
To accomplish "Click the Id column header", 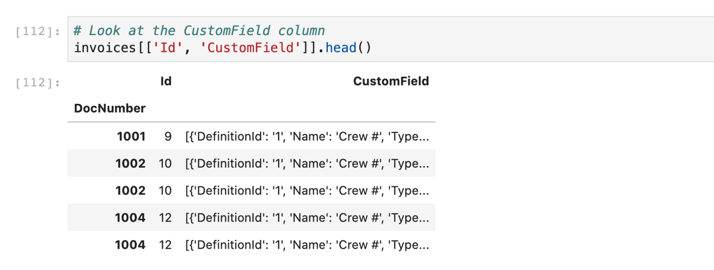I will (166, 81).
